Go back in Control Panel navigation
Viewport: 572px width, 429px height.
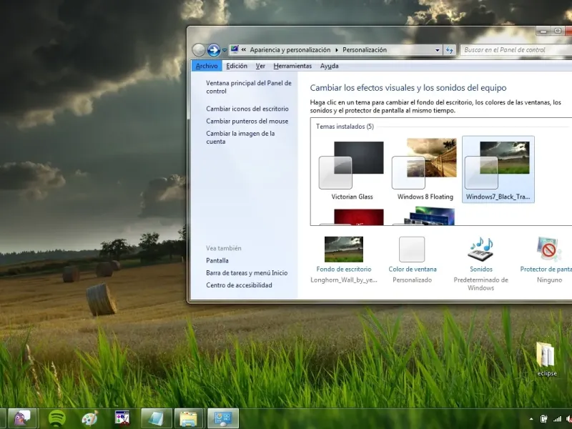(x=199, y=50)
